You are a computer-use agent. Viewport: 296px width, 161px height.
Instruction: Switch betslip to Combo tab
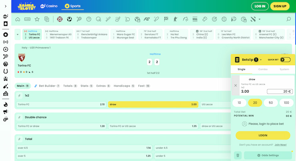263,70
